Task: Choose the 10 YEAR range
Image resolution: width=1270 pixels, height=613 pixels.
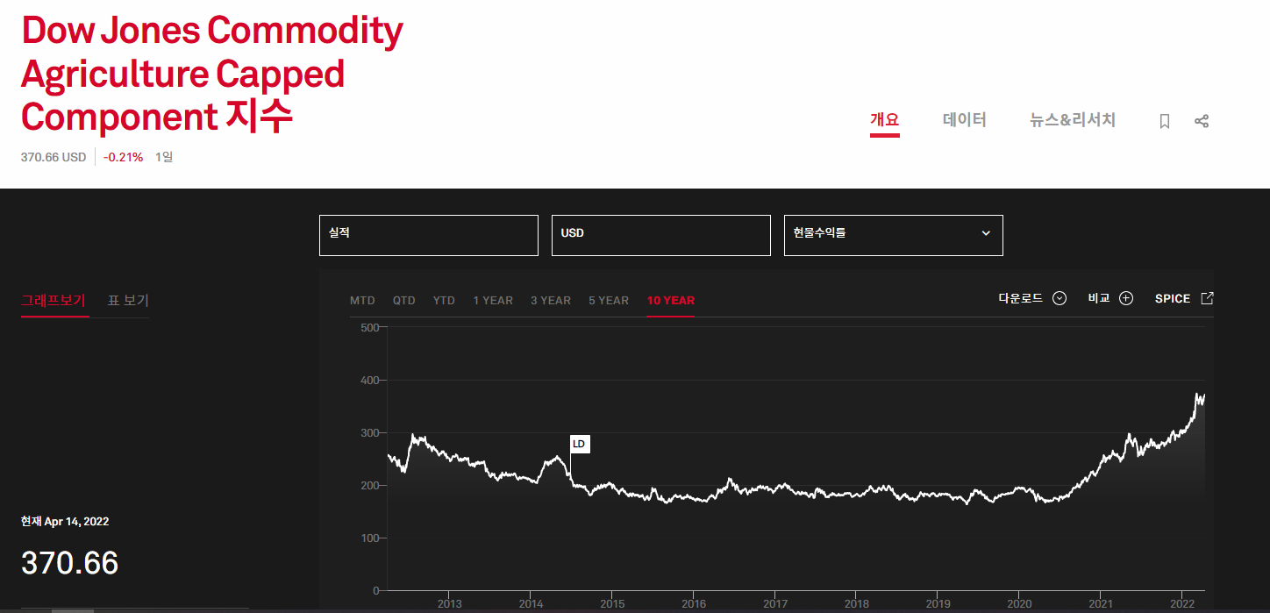Action: 671,301
